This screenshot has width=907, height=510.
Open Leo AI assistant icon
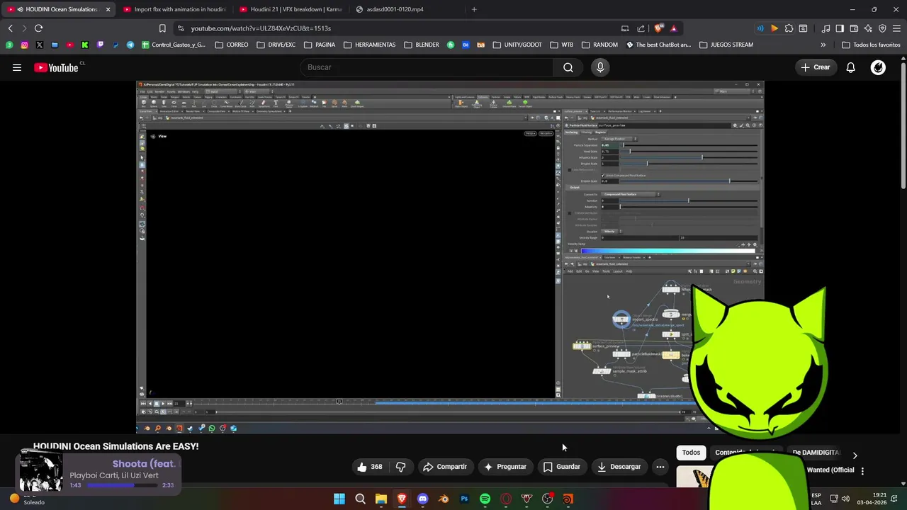[868, 28]
